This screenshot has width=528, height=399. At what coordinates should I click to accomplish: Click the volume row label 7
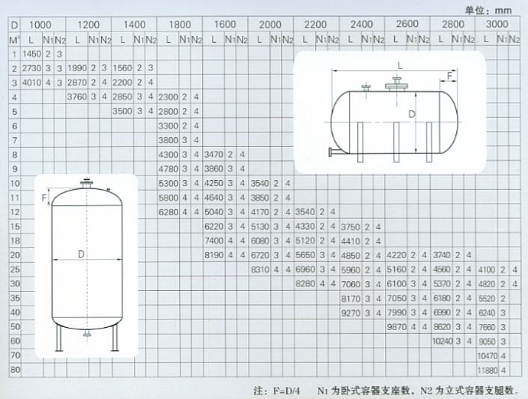pos(14,140)
